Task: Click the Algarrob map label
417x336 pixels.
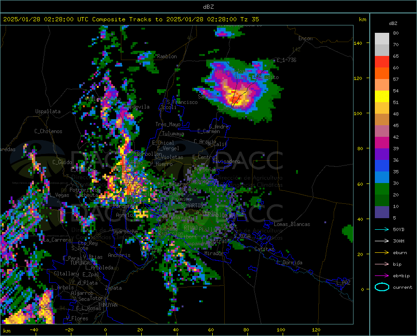Action: coord(82,293)
